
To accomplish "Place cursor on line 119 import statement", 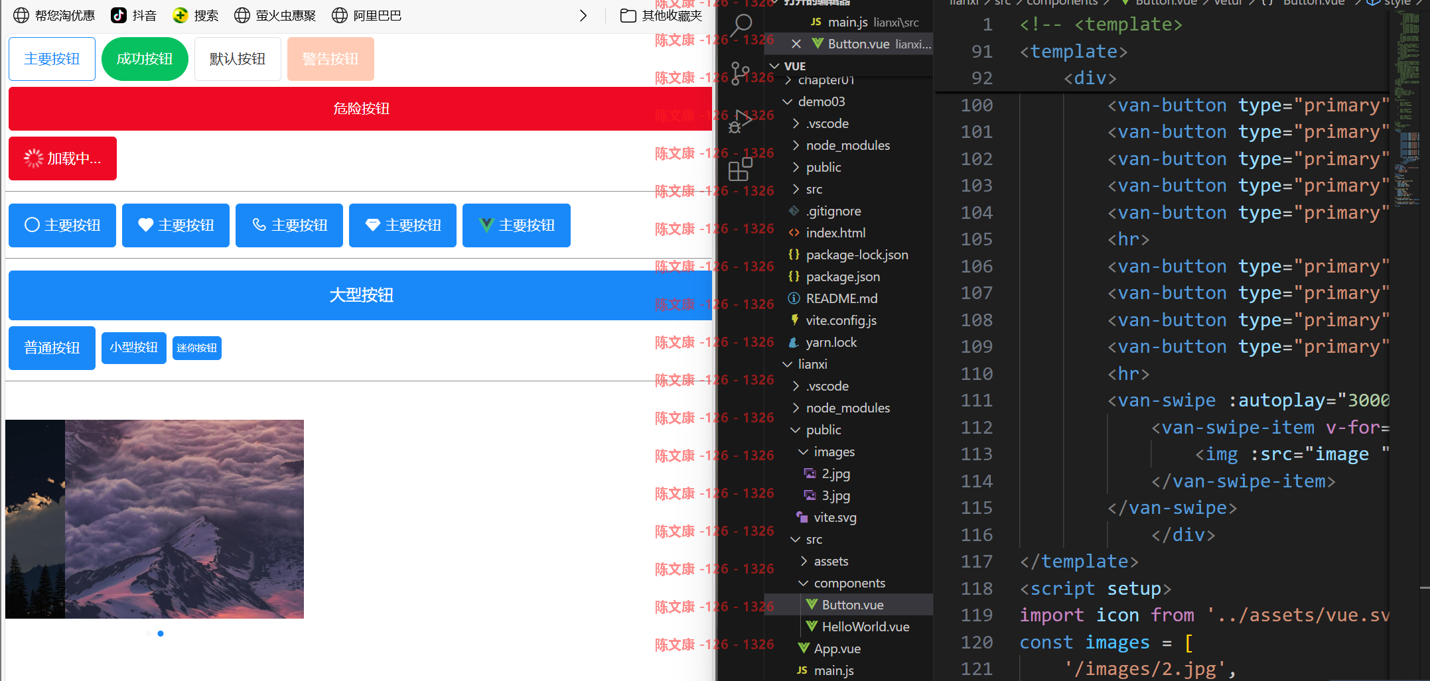I will click(1204, 615).
